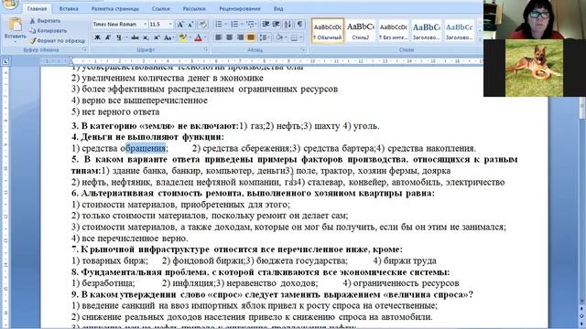Image resolution: width=586 pixels, height=329 pixels.
Task: Click the scissors icon beside Вырезать
Action: coord(33,21)
